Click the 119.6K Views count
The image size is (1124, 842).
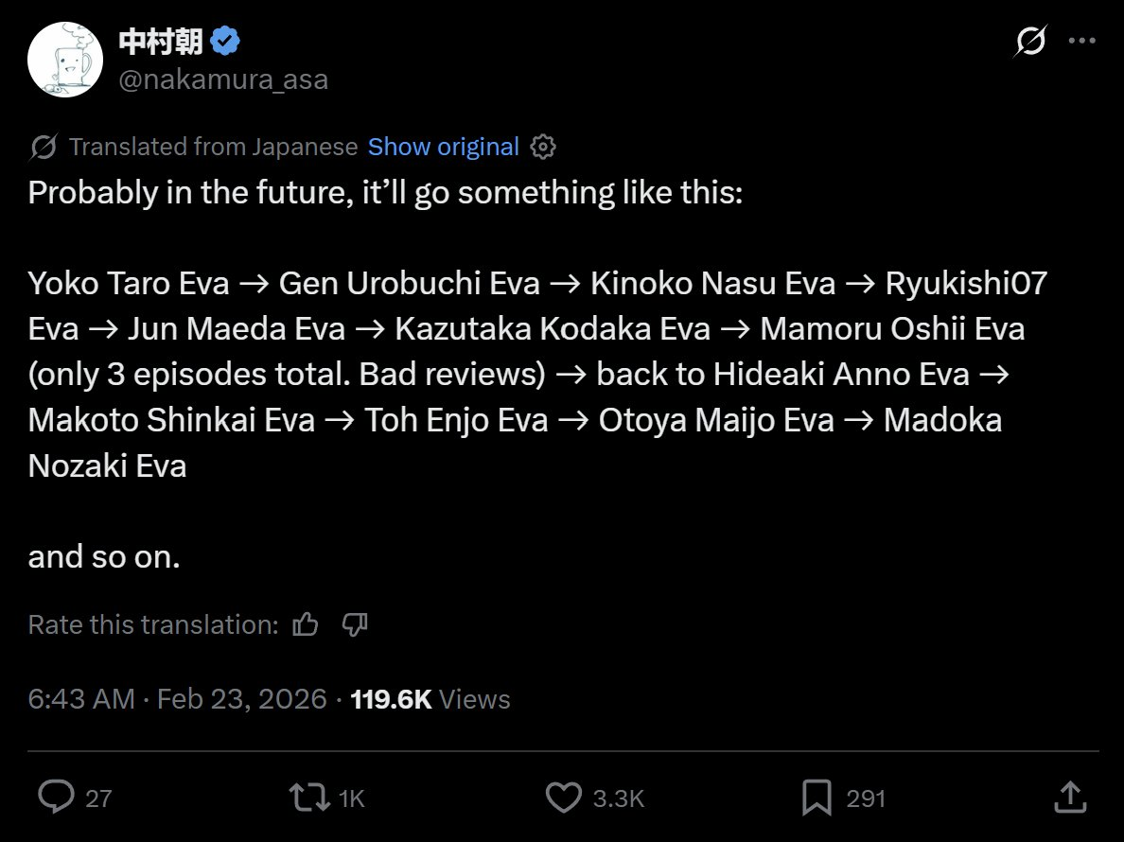coord(430,699)
